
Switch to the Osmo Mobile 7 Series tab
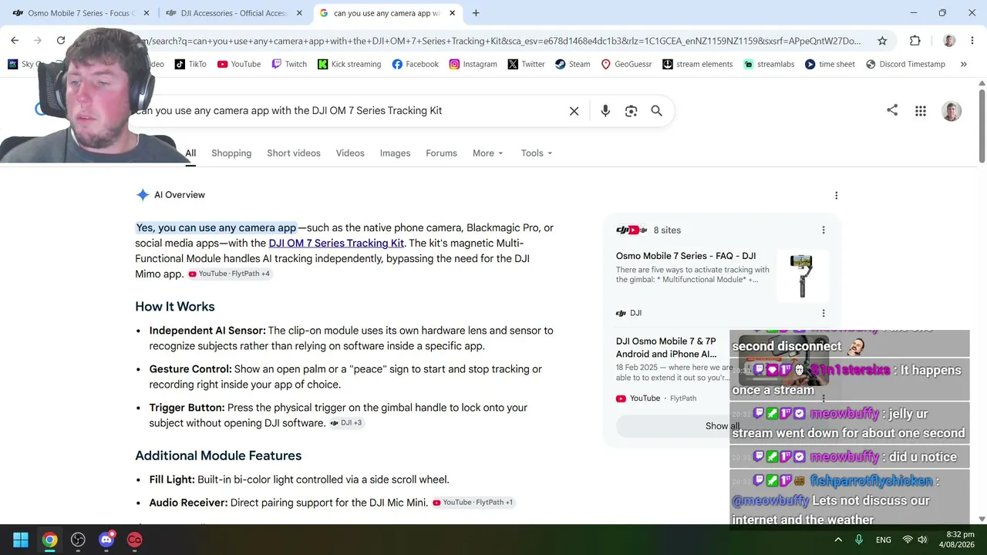click(81, 13)
